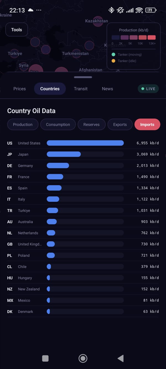Switch to the Transit tab
The height and width of the screenshot is (369, 166).
81,88
